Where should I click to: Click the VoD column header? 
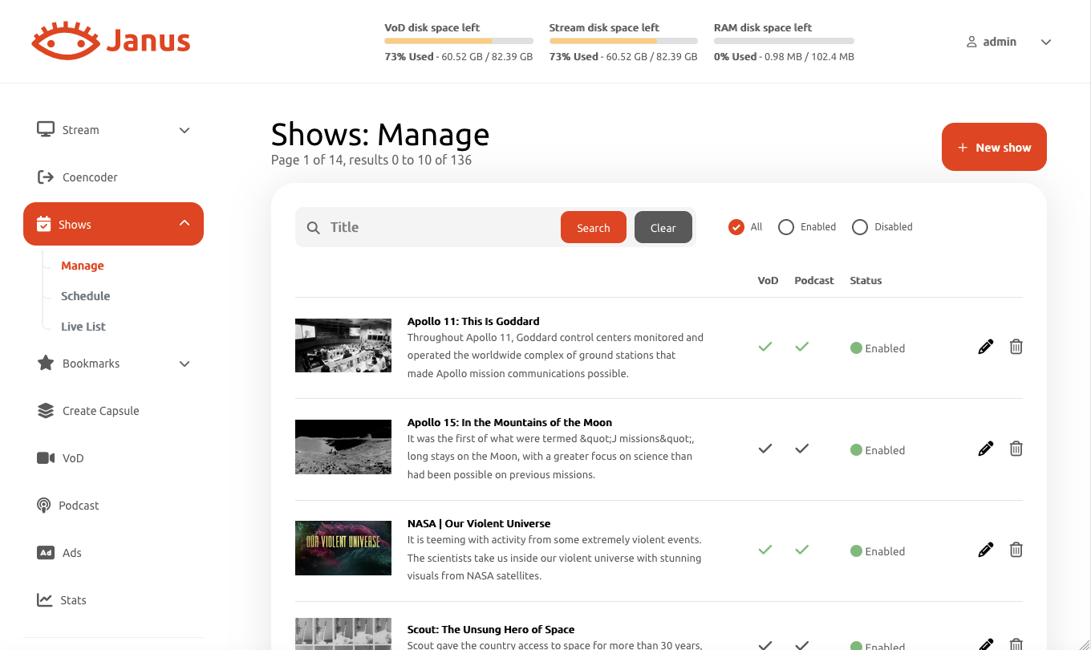pyautogui.click(x=768, y=280)
